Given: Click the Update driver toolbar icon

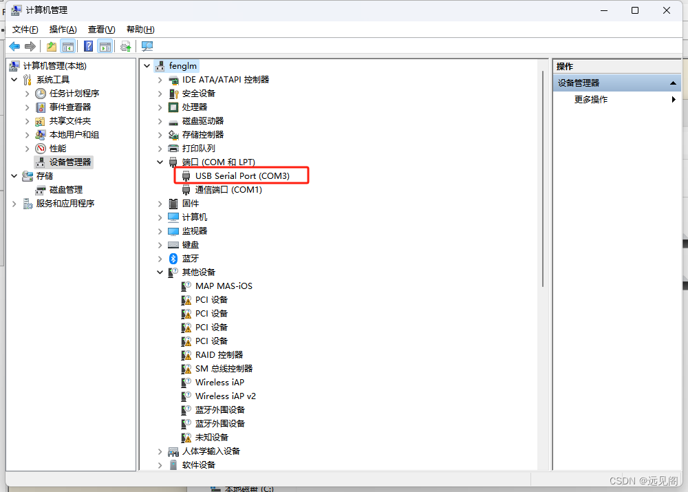Looking at the screenshot, I should click(x=126, y=46).
